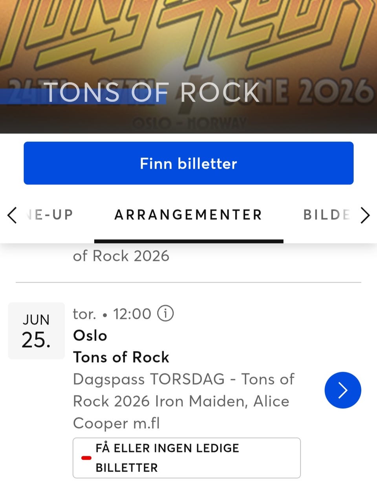Open the Thursday day pass with blue arrow
377x487 pixels.
(342, 390)
